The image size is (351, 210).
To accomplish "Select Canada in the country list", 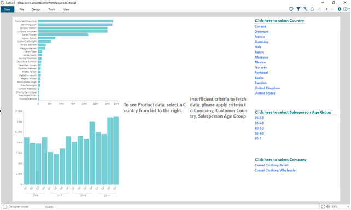I will [x=260, y=26].
